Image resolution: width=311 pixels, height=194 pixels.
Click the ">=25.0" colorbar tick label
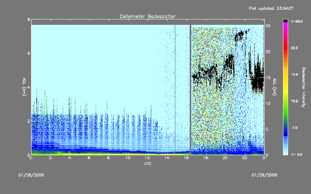point(297,21)
